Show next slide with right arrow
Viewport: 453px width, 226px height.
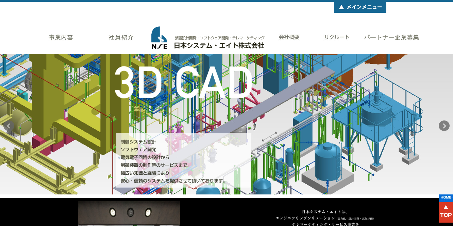(444, 126)
